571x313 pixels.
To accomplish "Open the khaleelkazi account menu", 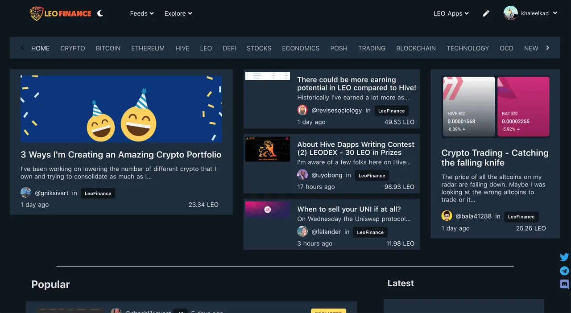I will tap(530, 13).
